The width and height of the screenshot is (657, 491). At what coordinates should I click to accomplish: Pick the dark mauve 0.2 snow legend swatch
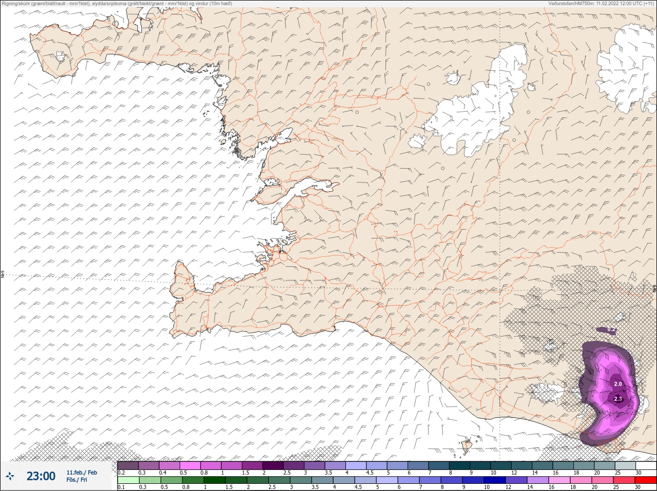click(128, 466)
